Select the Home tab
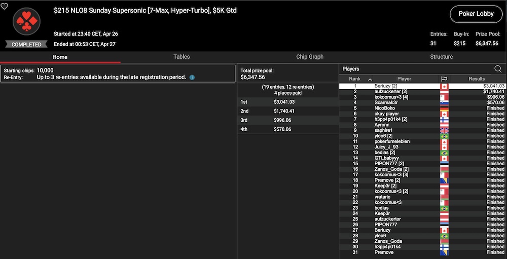Viewport: 507px width, 259px height. pos(60,57)
